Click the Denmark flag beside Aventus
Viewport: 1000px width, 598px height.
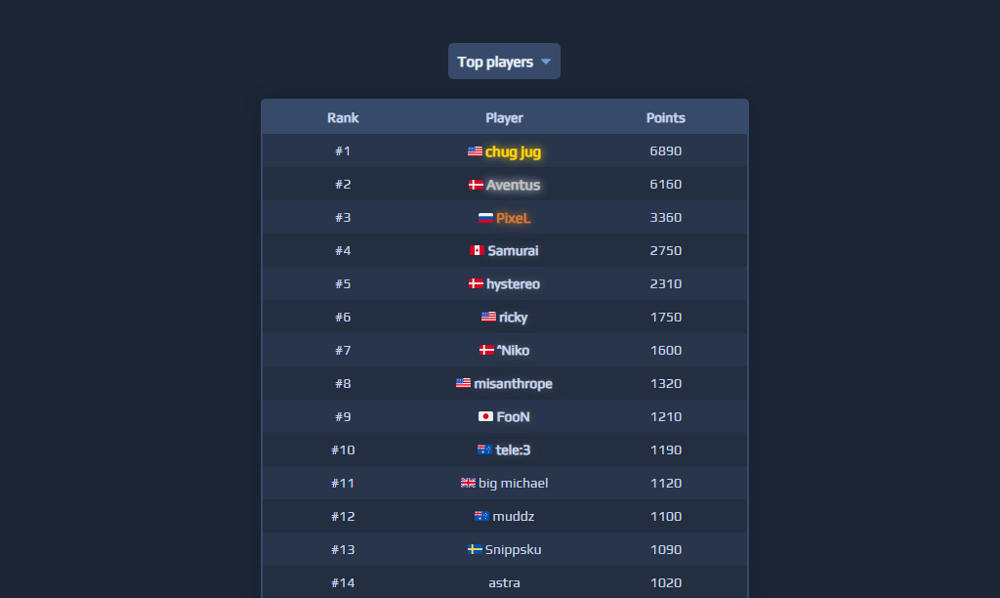(x=476, y=185)
